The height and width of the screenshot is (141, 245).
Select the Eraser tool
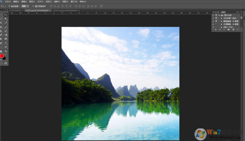tap(1, 35)
